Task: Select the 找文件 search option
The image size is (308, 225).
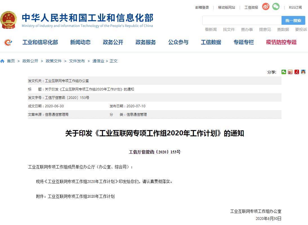Action: pos(229,29)
